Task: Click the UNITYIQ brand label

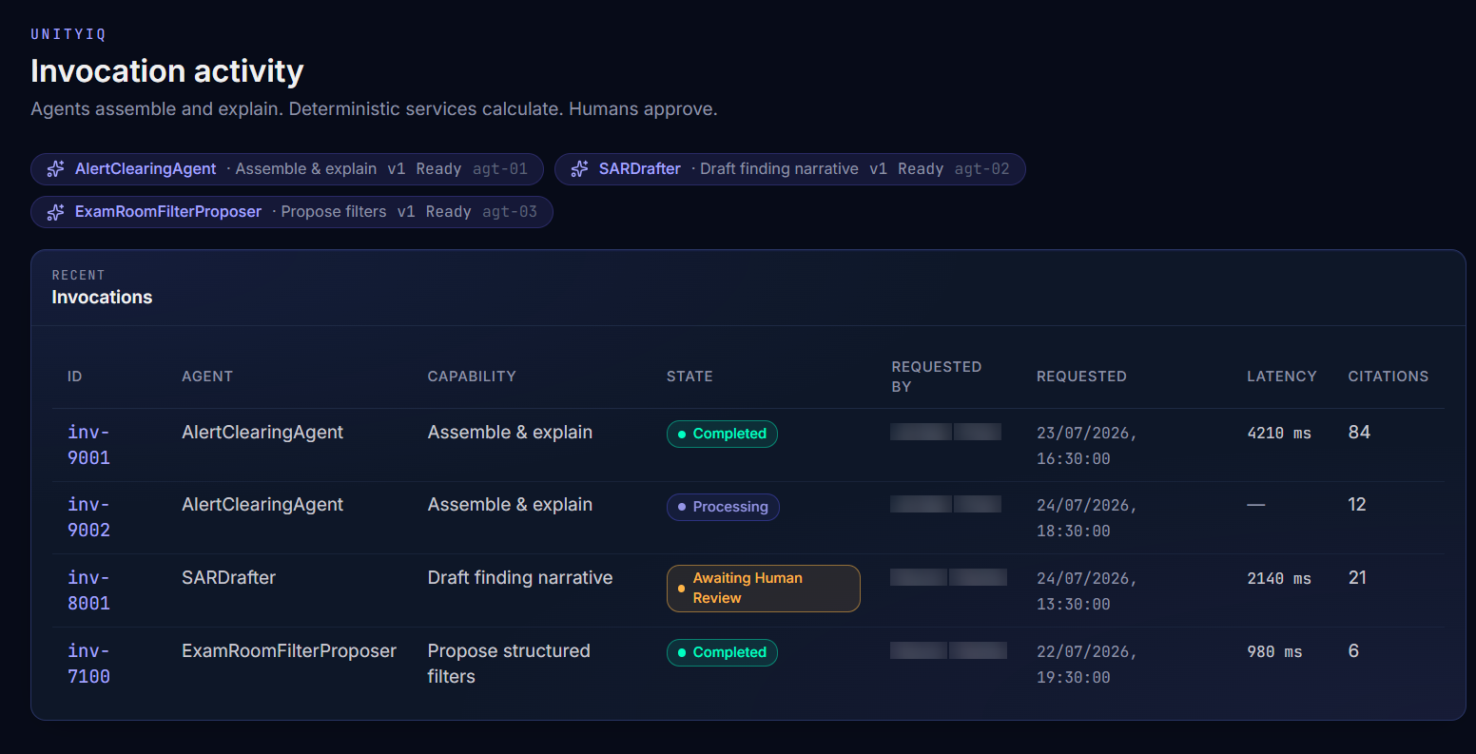Action: (68, 35)
